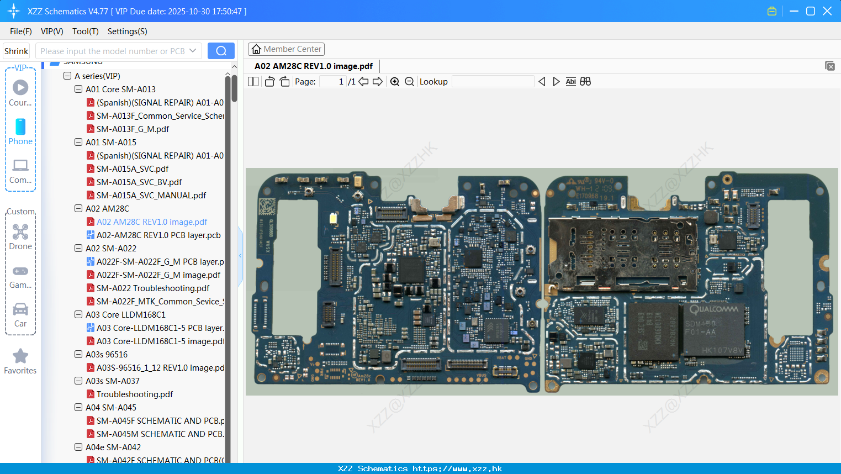Collapse the A02 SM-A022 folder

coord(78,248)
